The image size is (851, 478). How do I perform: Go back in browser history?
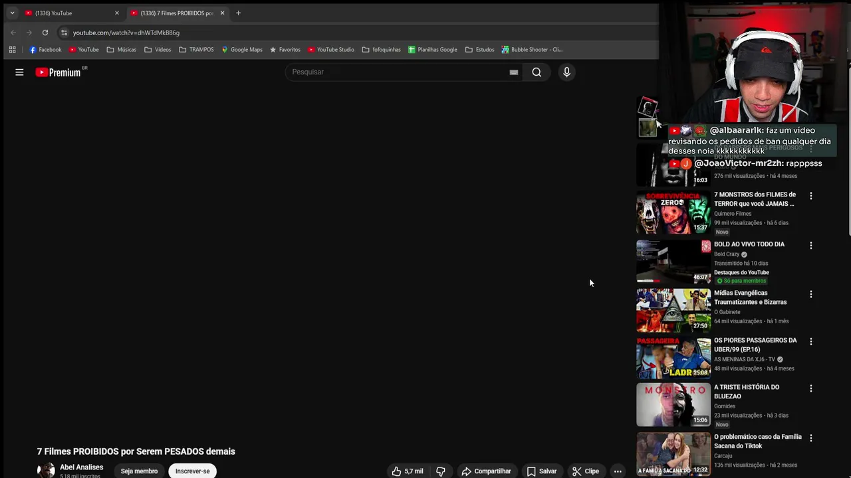coord(13,33)
